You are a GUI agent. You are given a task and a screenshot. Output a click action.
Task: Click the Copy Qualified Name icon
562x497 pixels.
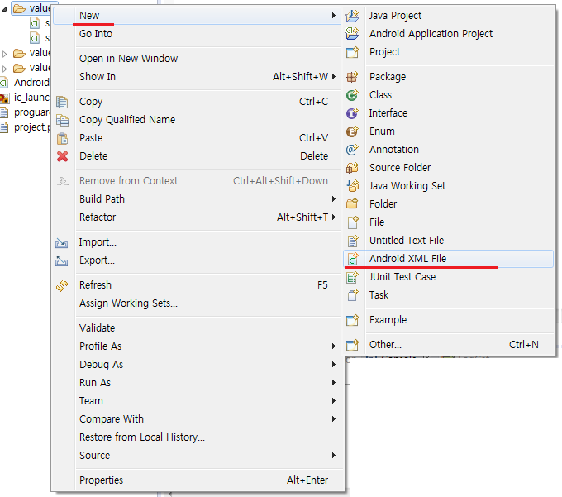62,120
